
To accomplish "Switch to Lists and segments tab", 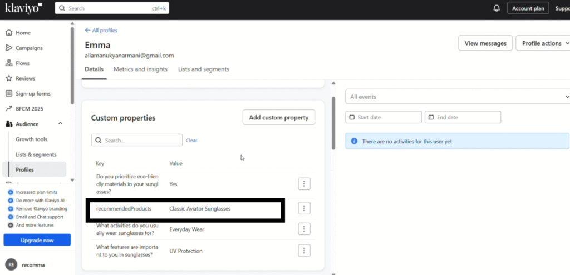I will click(x=203, y=69).
